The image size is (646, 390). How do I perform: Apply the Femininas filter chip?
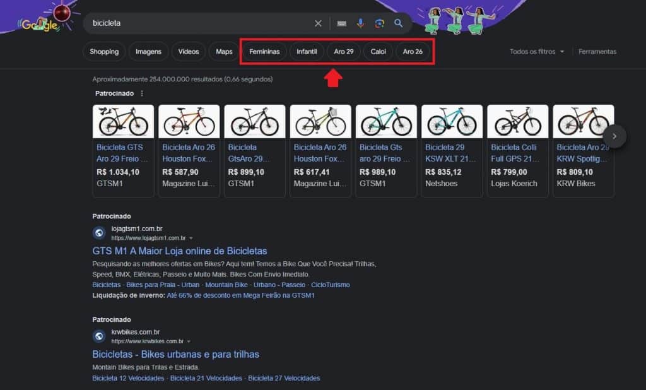(264, 52)
